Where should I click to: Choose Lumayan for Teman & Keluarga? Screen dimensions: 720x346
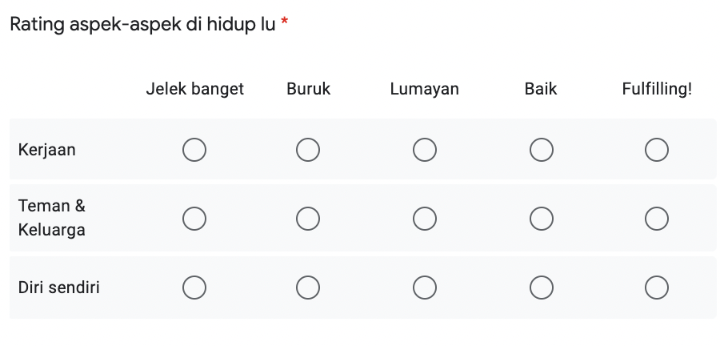(x=425, y=218)
